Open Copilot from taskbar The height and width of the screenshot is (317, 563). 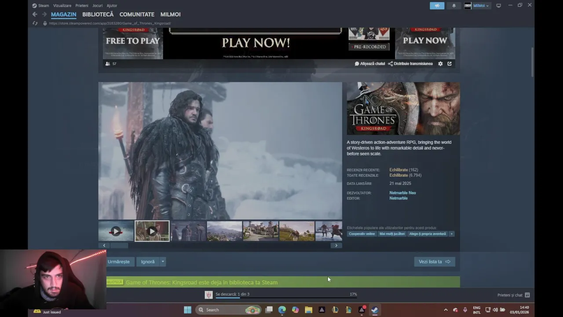pyautogui.click(x=296, y=310)
